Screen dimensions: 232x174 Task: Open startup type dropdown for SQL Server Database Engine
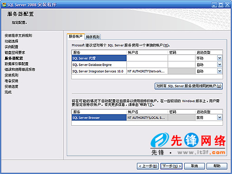[x=219, y=64]
